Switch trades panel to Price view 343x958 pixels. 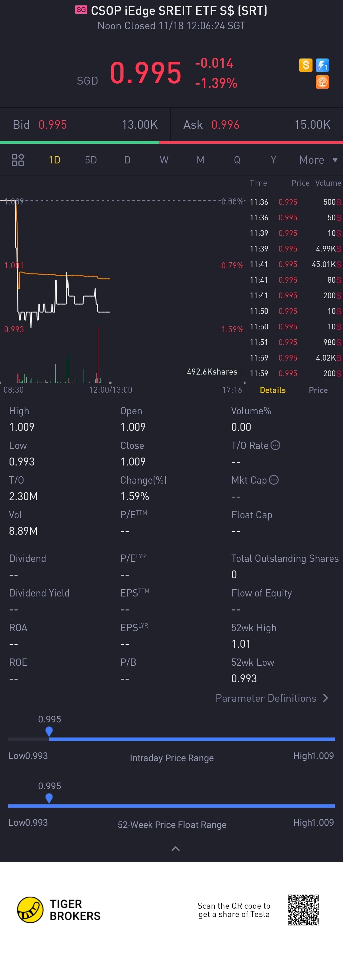click(x=318, y=390)
